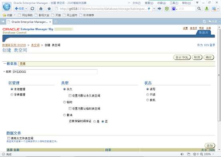
Task: Open the 文件(F) menu
Action: click(x=136, y=3)
